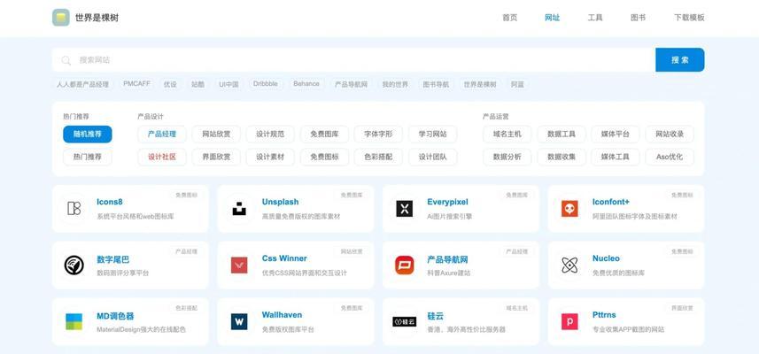The width and height of the screenshot is (759, 354).
Task: Open the Everypixel title link
Action: point(448,202)
